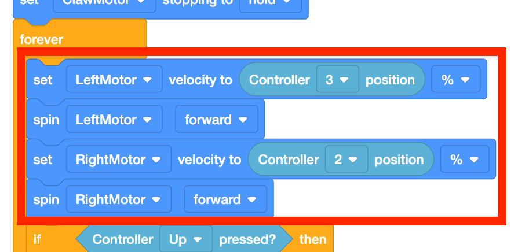This screenshot has width=518, height=252.
Task: Click the word spin on LeftMotor block
Action: [x=45, y=120]
